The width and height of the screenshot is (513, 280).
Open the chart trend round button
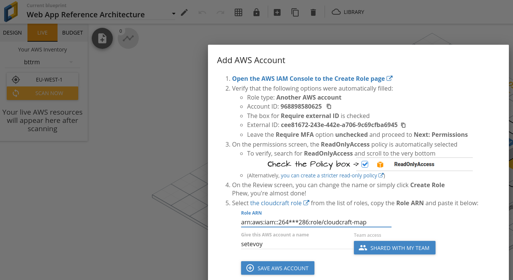pyautogui.click(x=128, y=38)
